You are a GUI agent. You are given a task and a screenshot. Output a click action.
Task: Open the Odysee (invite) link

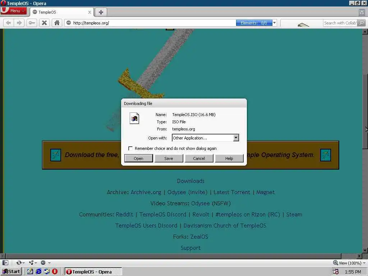[187, 192]
